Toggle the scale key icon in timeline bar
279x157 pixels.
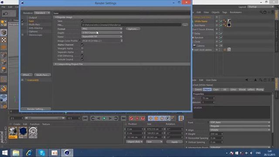point(156,118)
